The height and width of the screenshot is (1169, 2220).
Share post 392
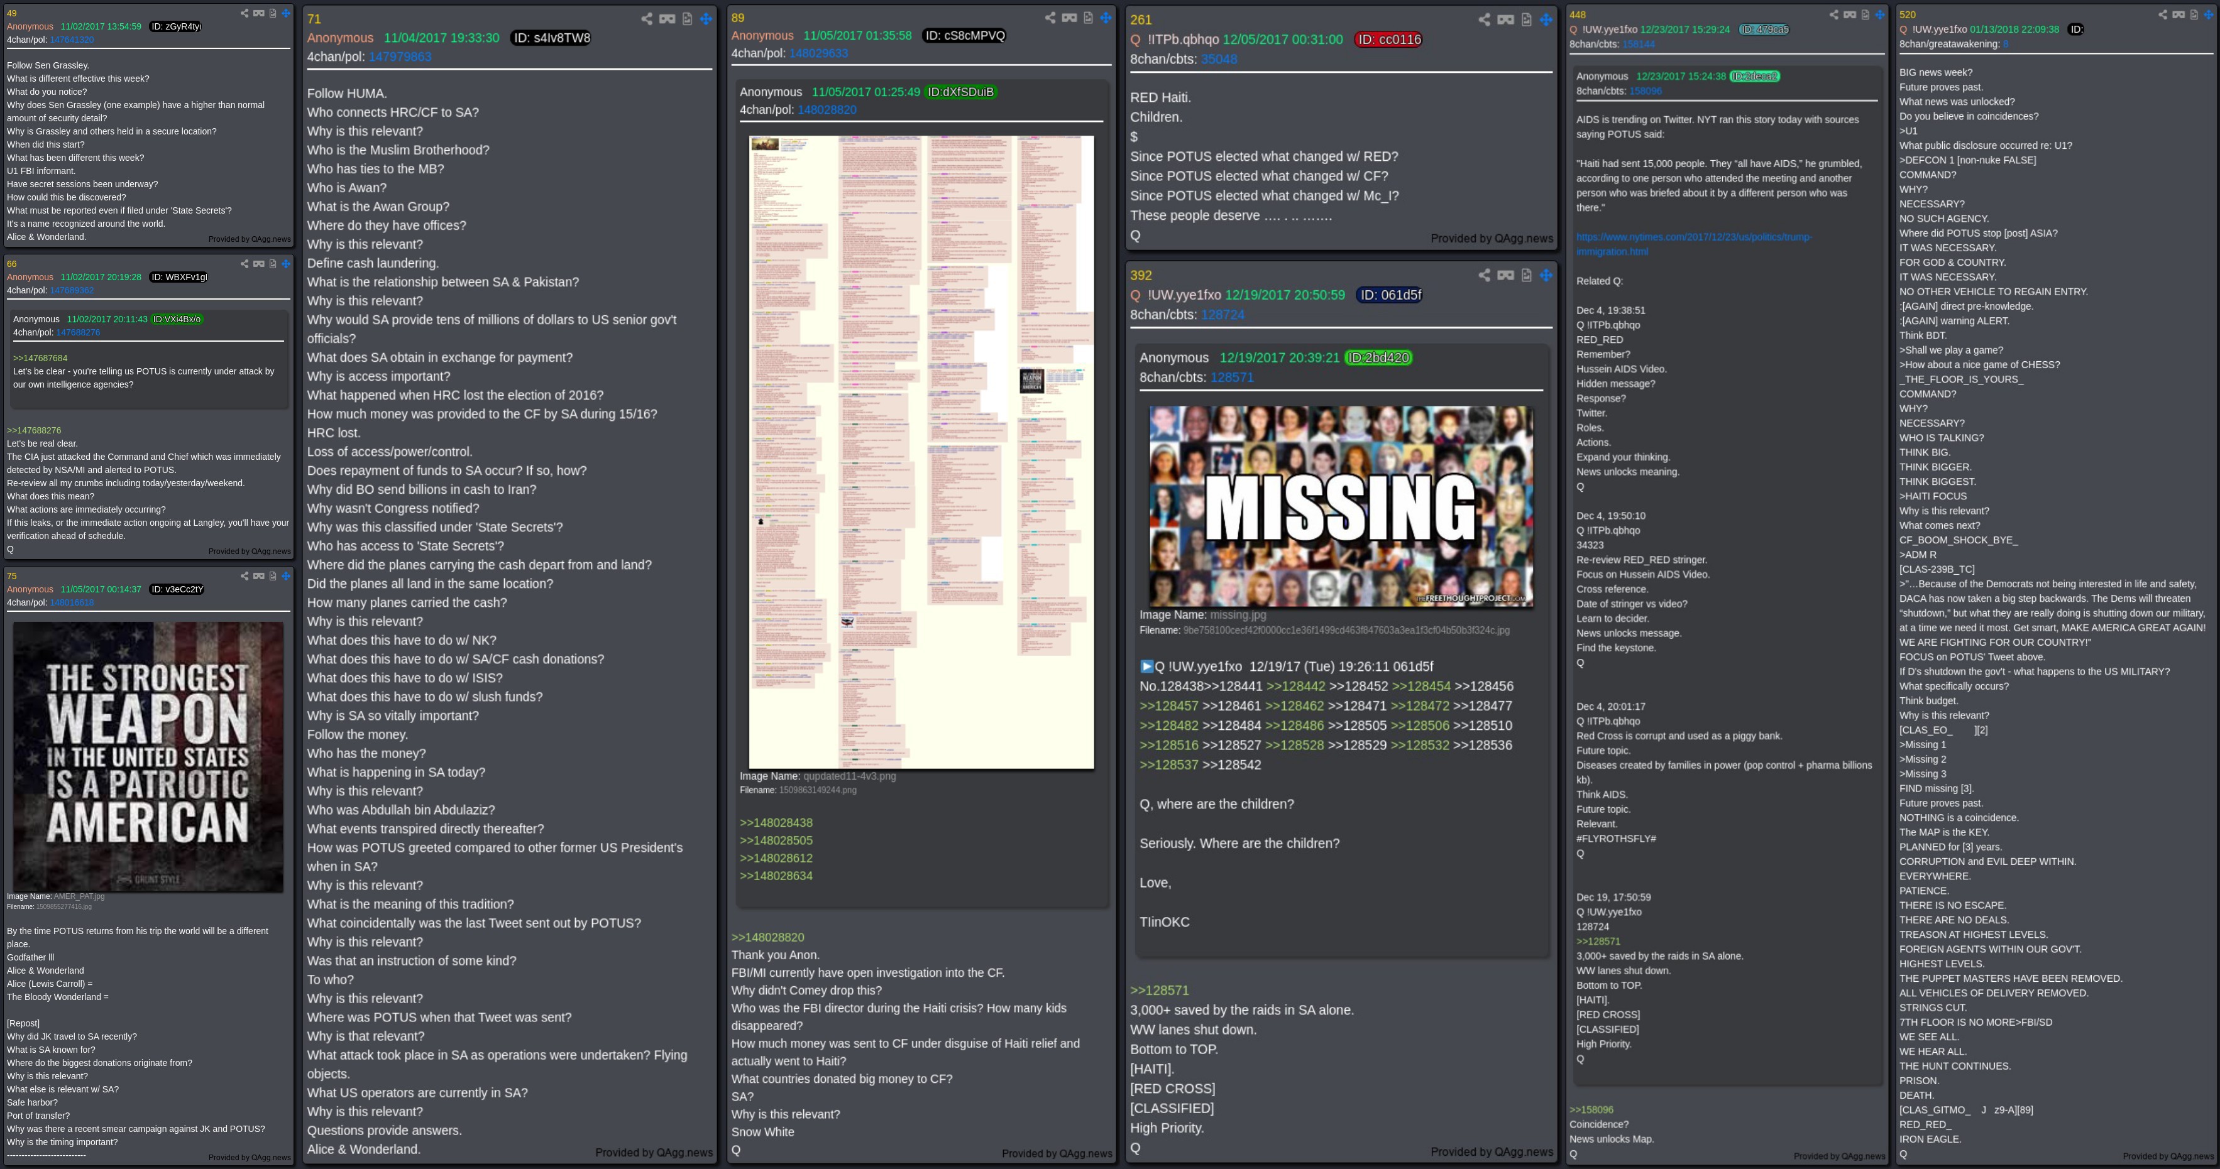(x=1485, y=276)
